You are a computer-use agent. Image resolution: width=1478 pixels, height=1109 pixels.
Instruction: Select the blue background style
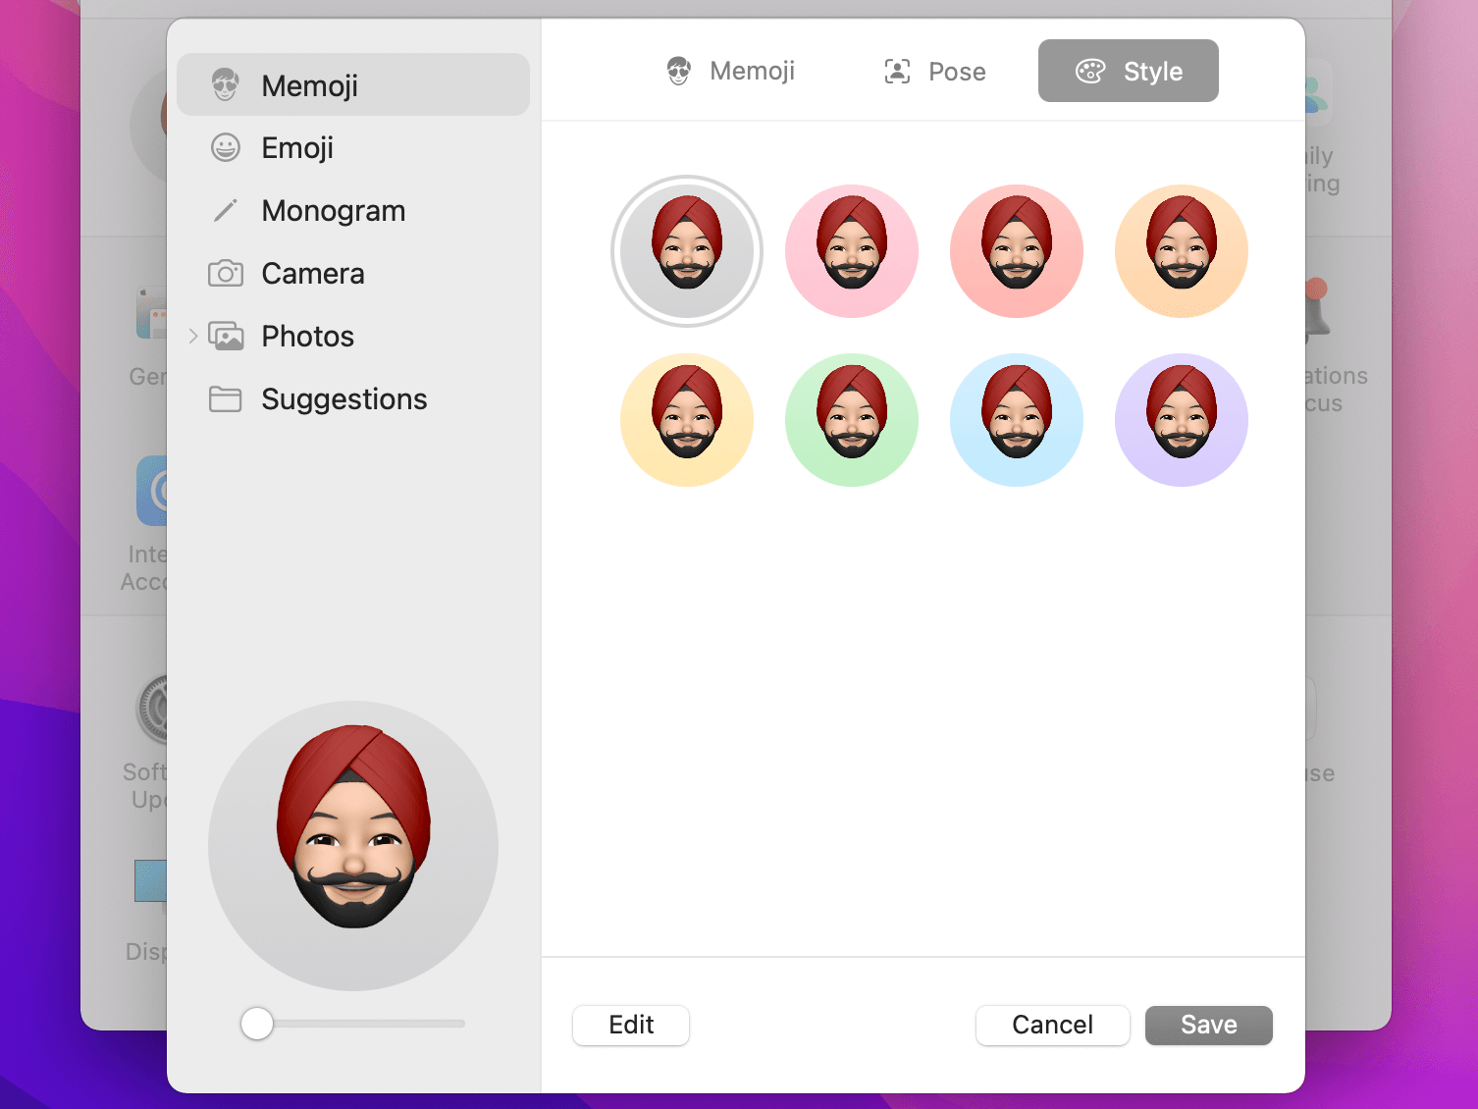(1016, 420)
